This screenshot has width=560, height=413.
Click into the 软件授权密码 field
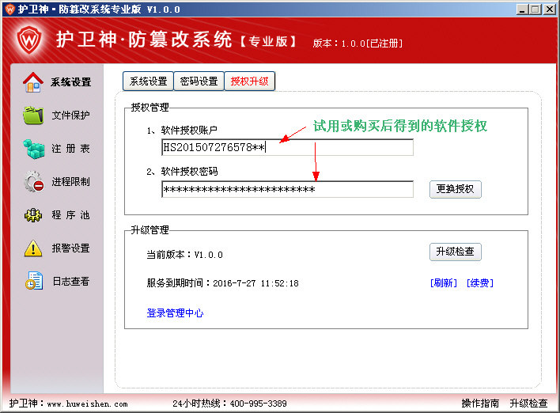click(287, 190)
